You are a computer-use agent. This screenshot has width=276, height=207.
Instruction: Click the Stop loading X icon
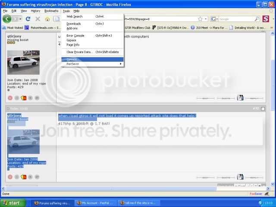tap(38, 19)
